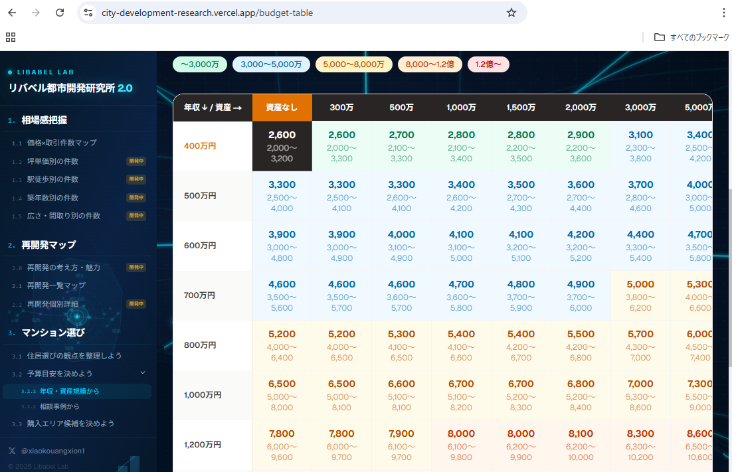Reload the page with refresh icon
The width and height of the screenshot is (732, 472).
point(60,13)
